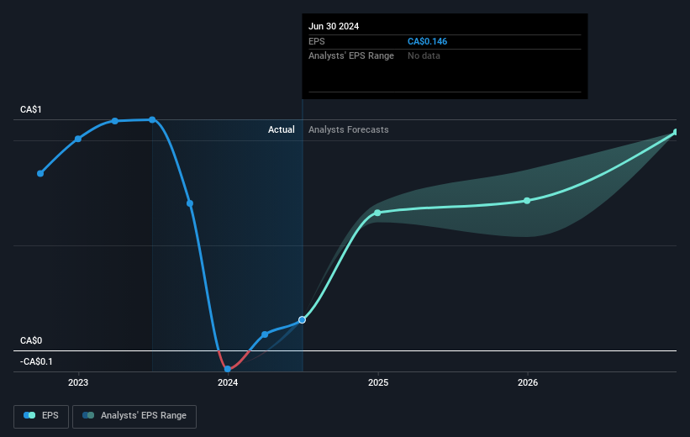Click the EPS point at start of 2023
The height and width of the screenshot is (437, 690).
click(x=78, y=139)
